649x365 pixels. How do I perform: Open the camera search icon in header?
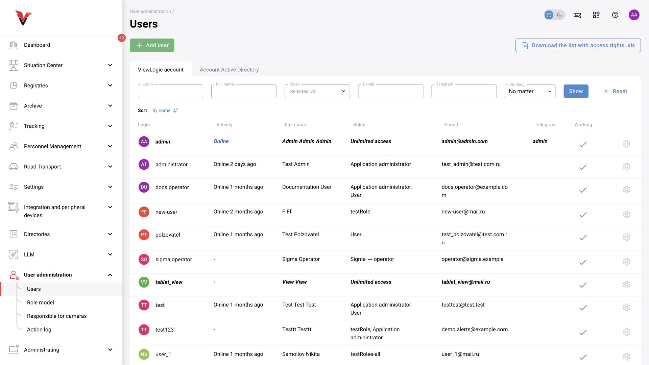(x=577, y=15)
